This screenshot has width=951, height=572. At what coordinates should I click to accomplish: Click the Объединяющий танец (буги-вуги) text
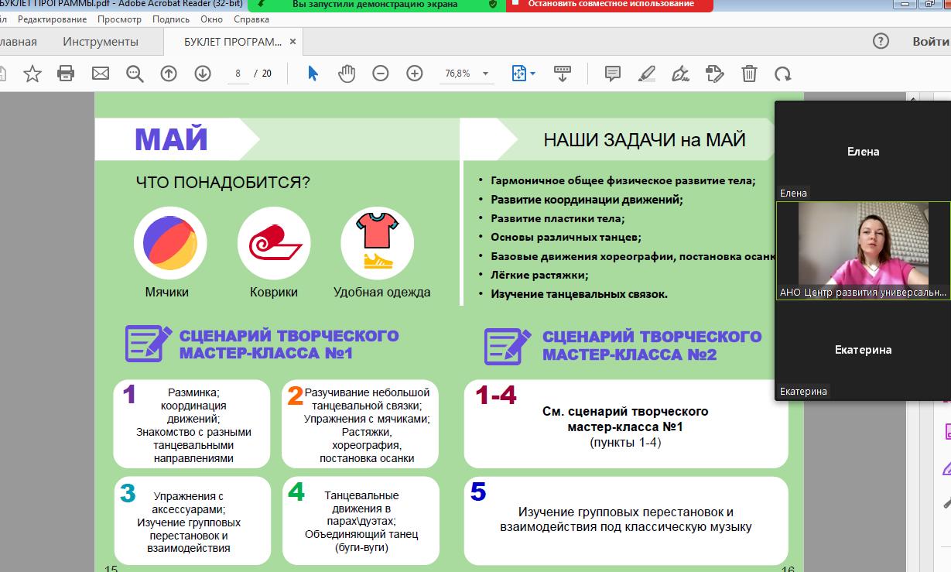pos(361,540)
